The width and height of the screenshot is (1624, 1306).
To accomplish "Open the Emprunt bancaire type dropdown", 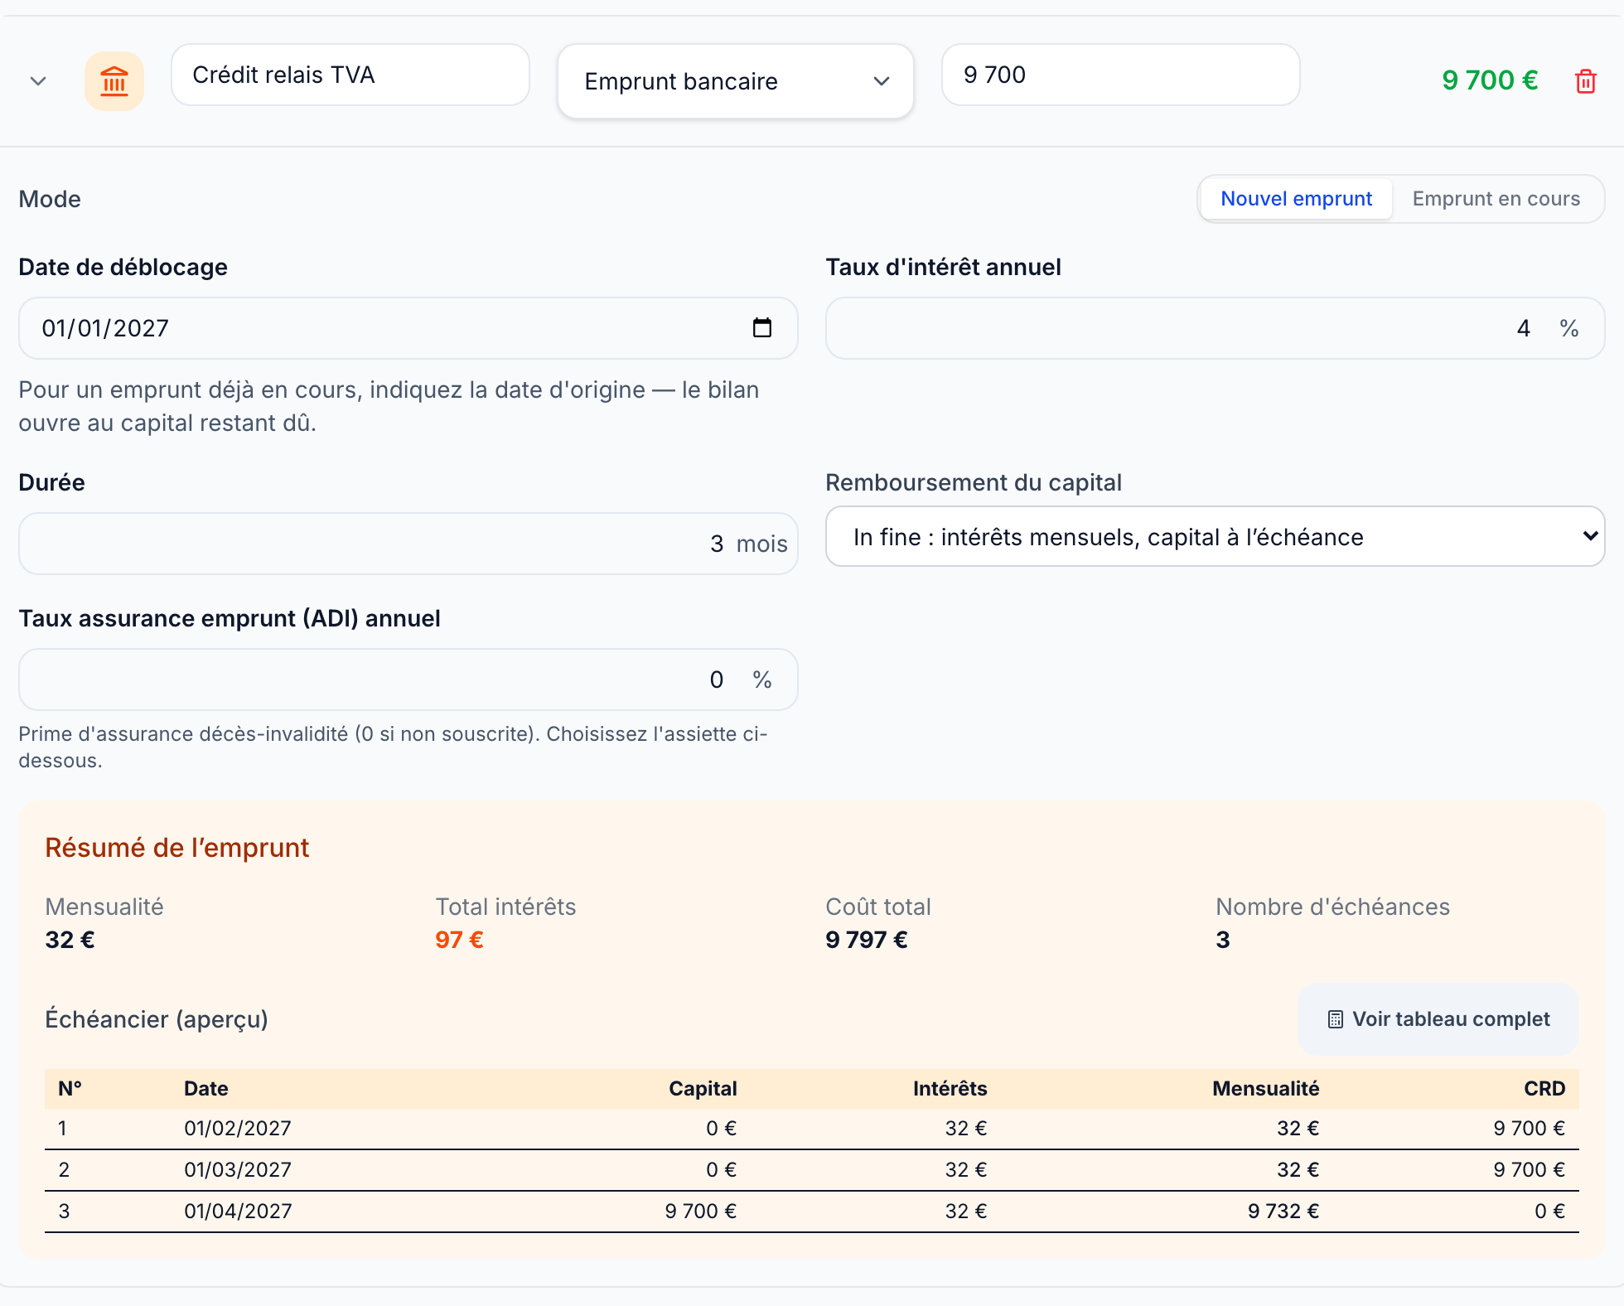I will [x=736, y=81].
